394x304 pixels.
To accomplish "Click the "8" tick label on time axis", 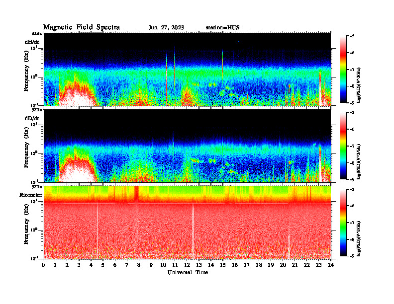I will pyautogui.click(x=139, y=265).
